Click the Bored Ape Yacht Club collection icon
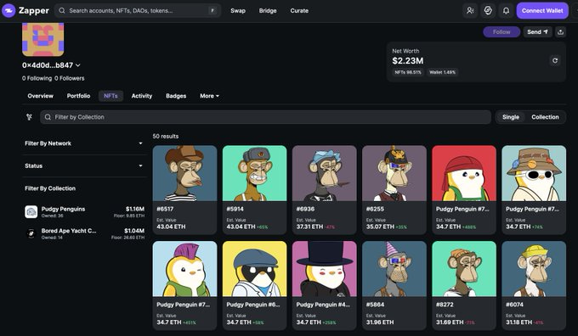 31,233
